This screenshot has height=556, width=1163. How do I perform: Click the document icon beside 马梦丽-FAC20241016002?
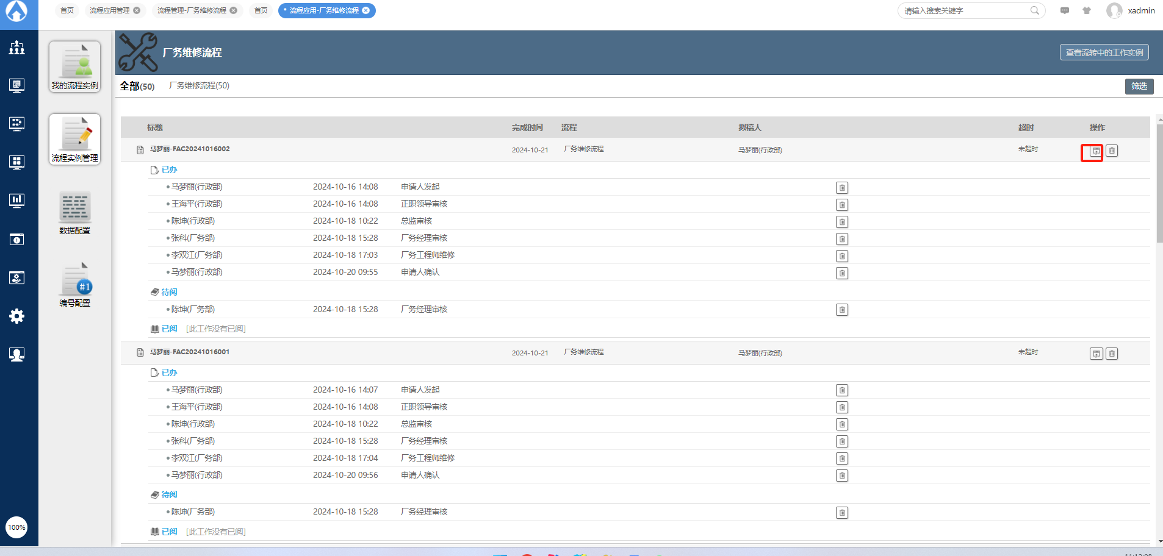pyautogui.click(x=140, y=150)
